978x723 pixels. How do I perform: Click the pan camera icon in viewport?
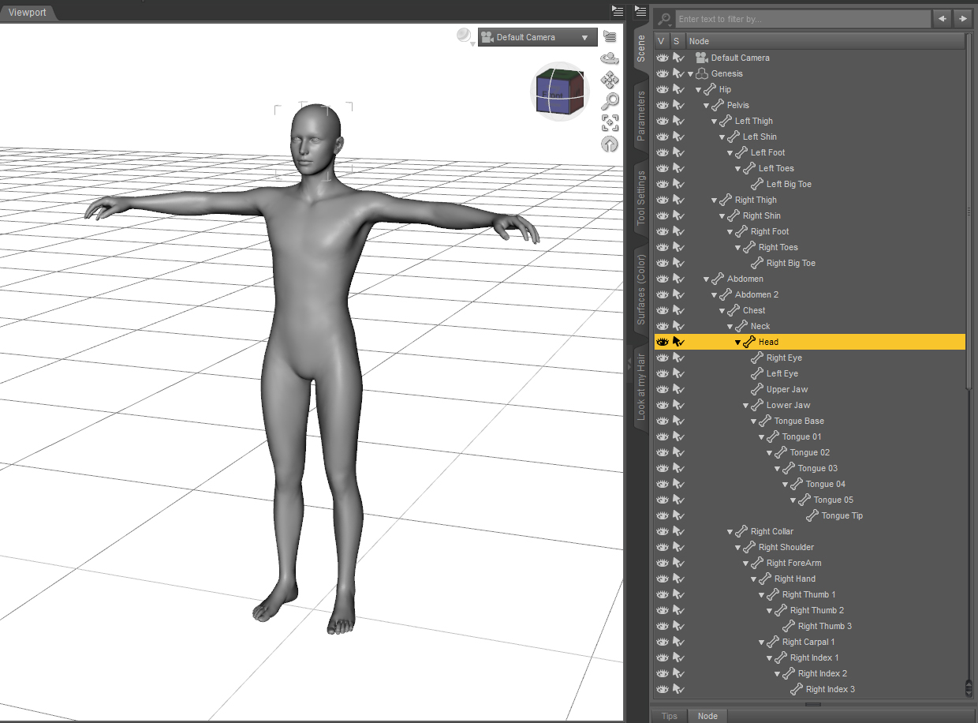pos(610,80)
